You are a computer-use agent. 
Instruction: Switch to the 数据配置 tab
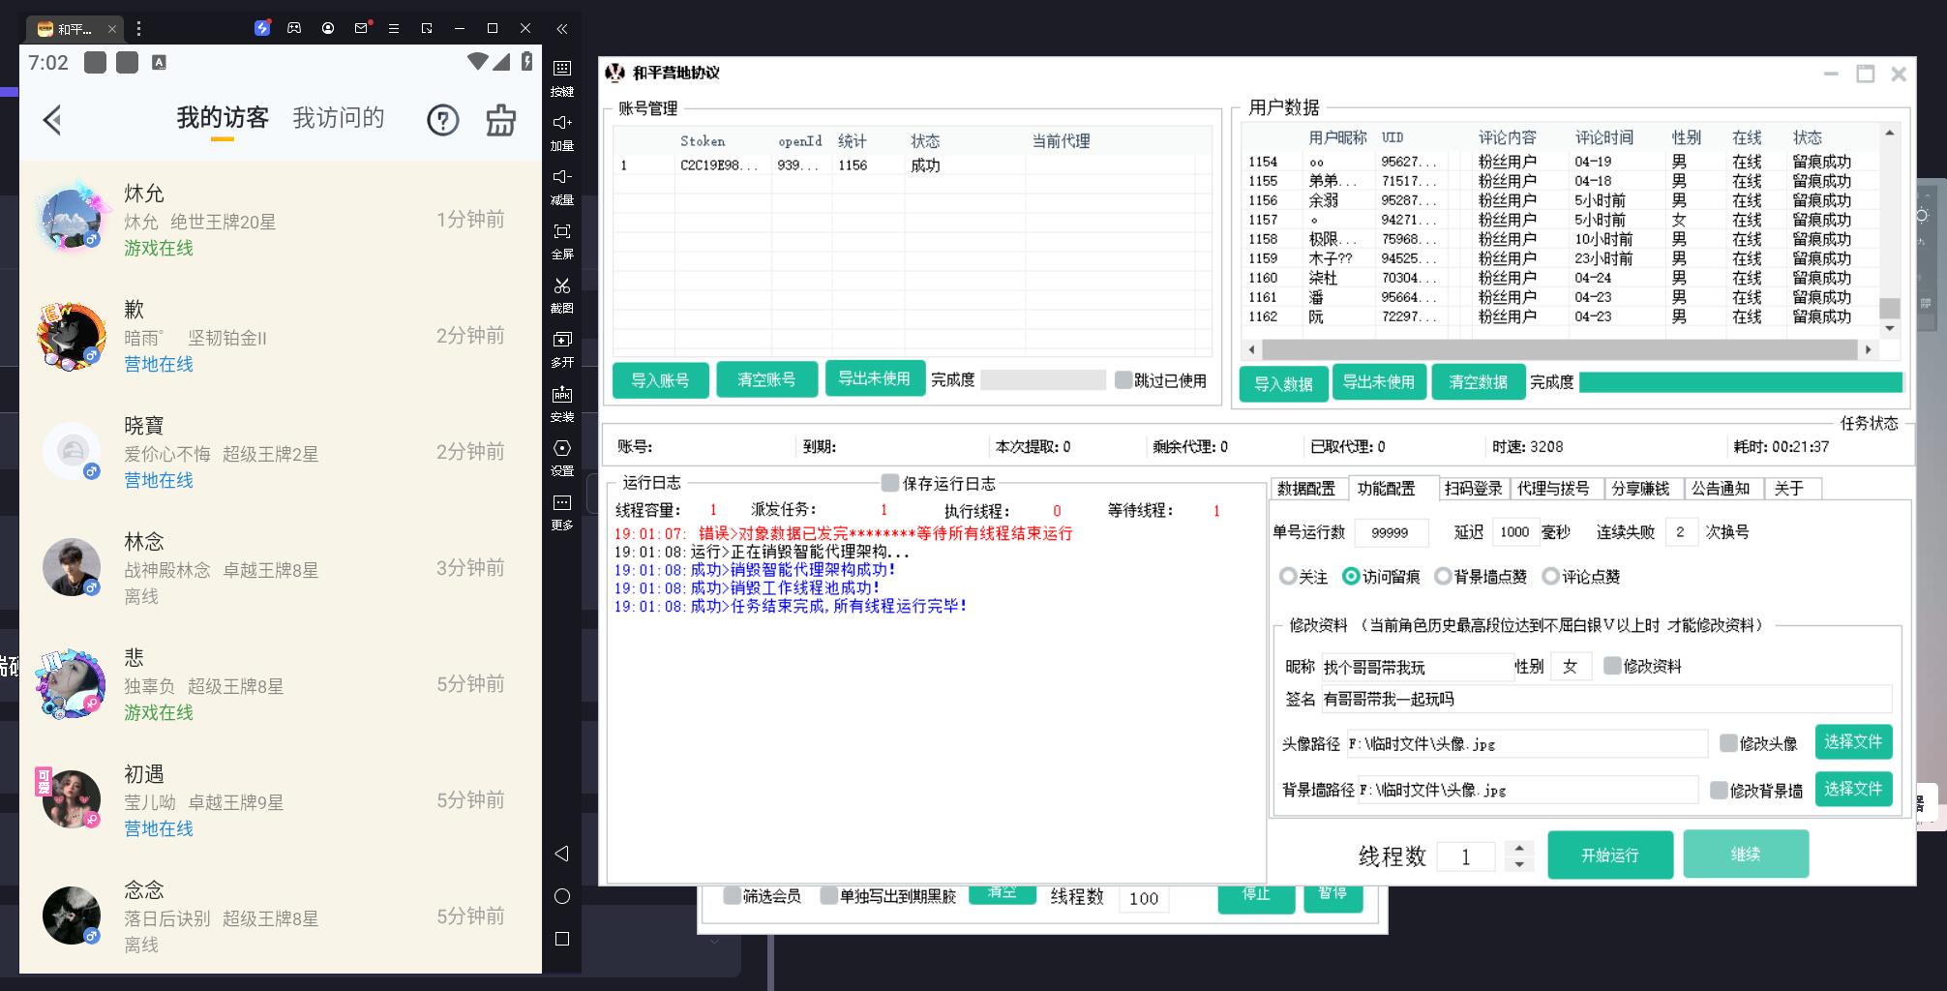(1306, 489)
